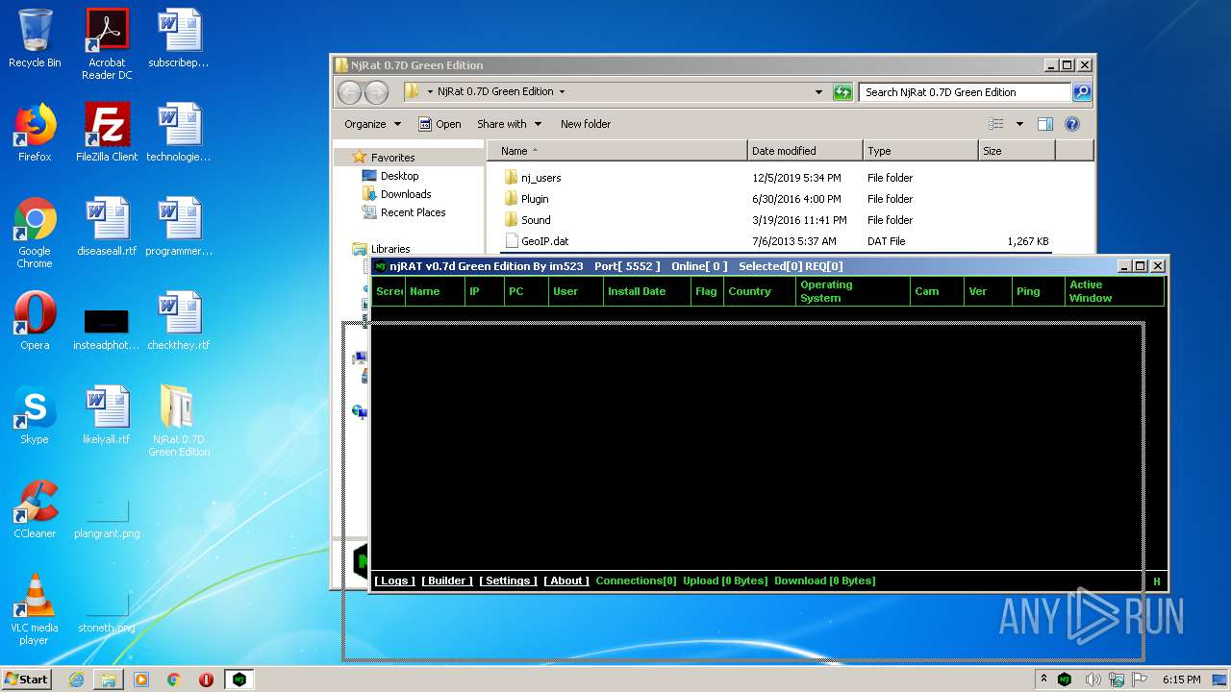Select diseaseall.rtf on the desktop
This screenshot has height=692, width=1231.
pyautogui.click(x=107, y=227)
